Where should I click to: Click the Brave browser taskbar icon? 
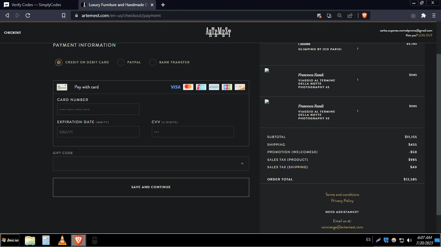78,240
